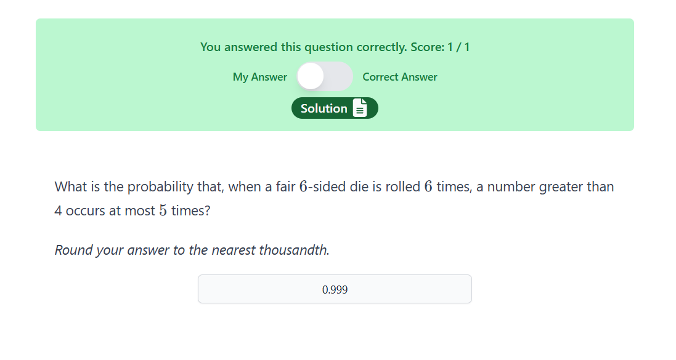Click the word 'thousandth' in the italic hint

293,250
